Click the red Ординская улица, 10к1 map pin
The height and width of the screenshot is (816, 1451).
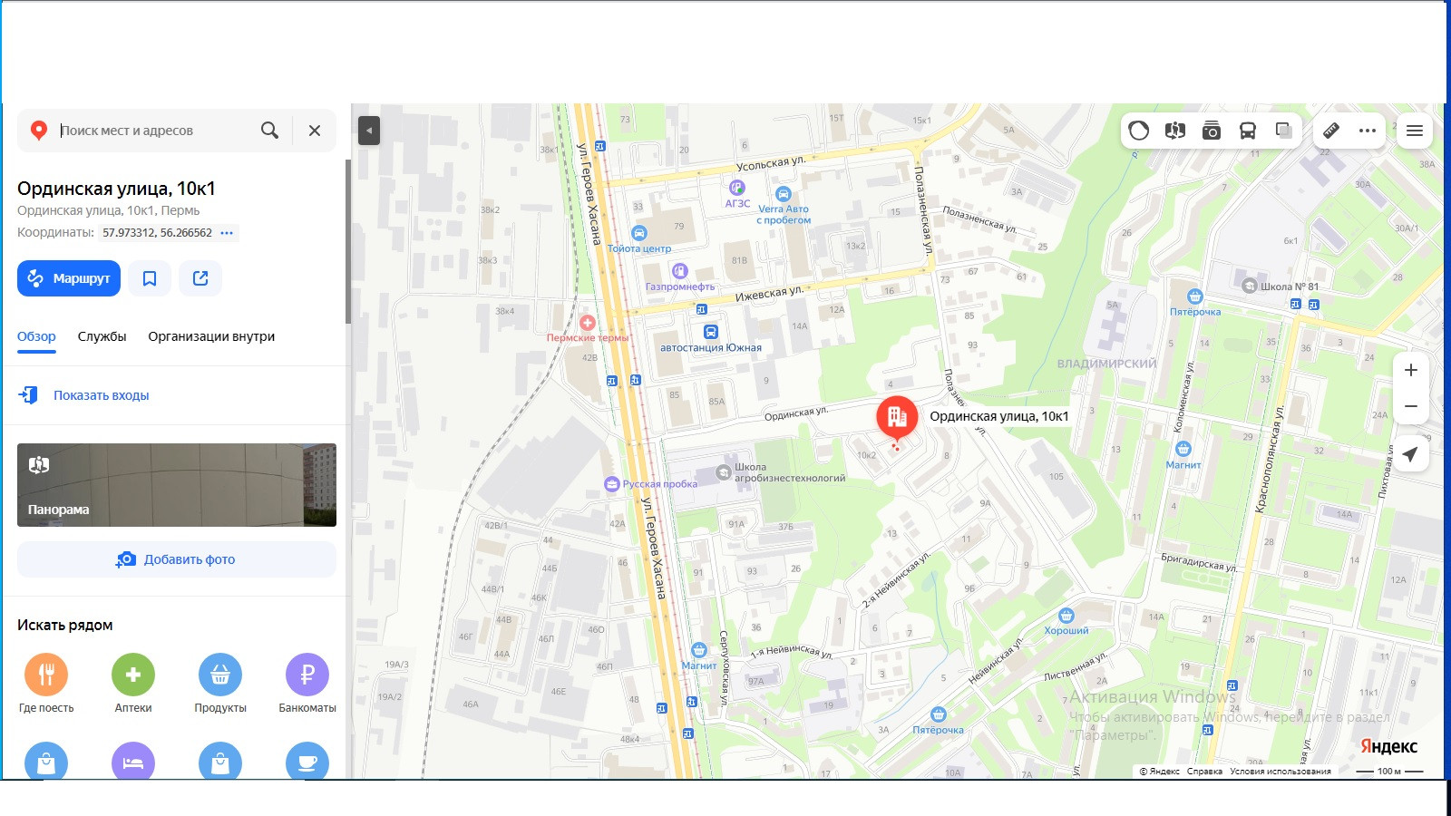coord(897,418)
